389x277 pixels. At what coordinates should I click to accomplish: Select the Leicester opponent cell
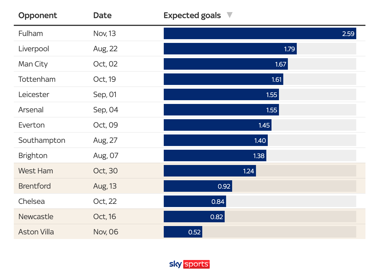pos(34,94)
